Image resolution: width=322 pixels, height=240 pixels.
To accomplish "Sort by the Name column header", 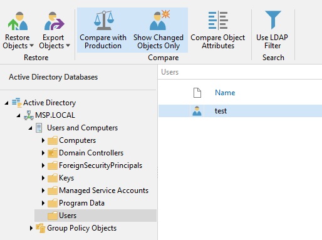I will [225, 93].
